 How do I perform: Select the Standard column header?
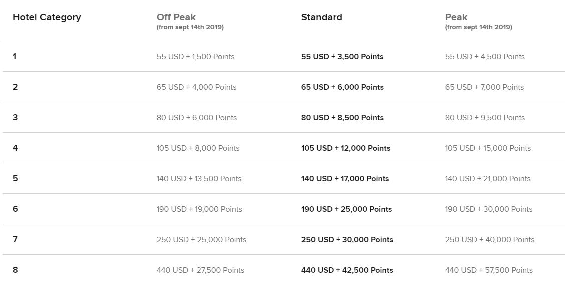[321, 17]
